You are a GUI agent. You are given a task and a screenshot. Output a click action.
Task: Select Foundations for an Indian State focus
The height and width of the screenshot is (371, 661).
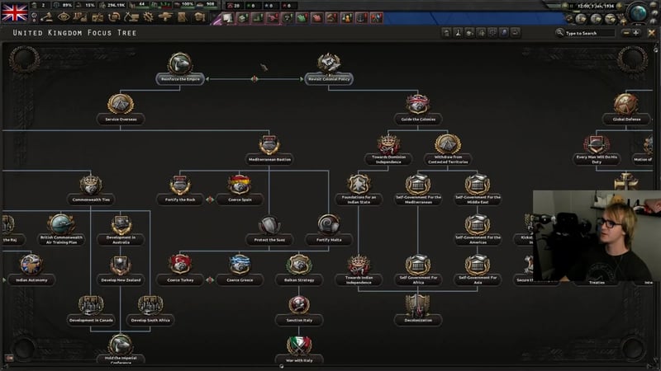(359, 190)
